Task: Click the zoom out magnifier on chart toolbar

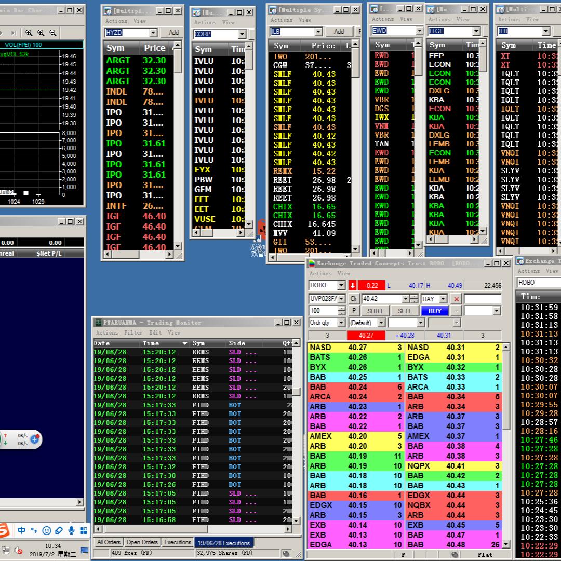Action: click(53, 33)
